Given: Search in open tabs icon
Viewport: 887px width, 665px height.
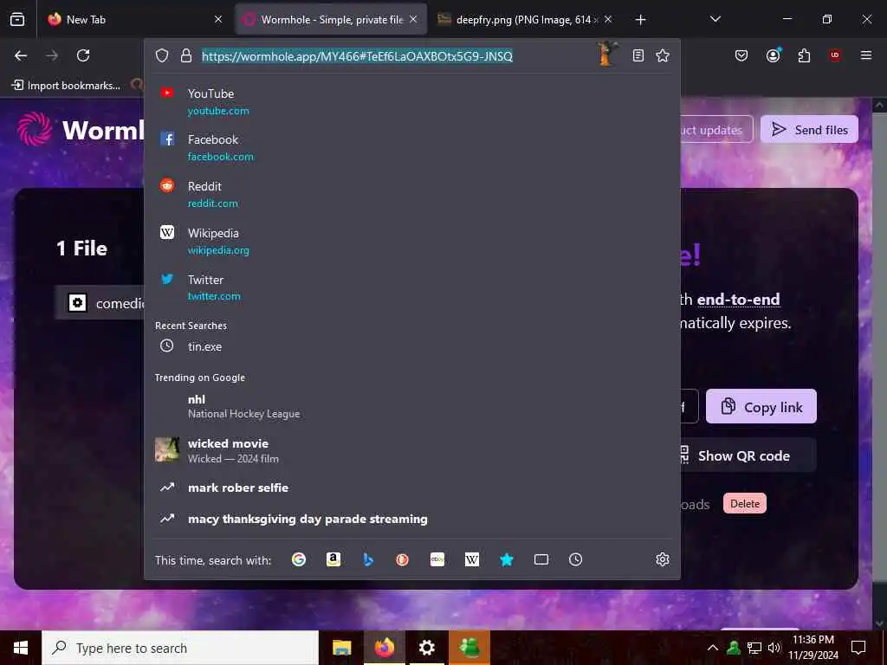Looking at the screenshot, I should pos(541,559).
